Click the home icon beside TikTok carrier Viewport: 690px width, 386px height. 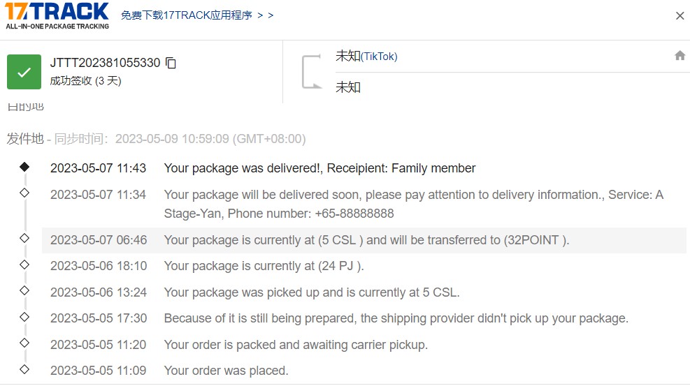point(680,56)
